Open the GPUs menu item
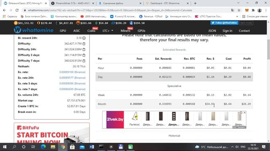This screenshot has height=151, width=270. click(x=141, y=31)
